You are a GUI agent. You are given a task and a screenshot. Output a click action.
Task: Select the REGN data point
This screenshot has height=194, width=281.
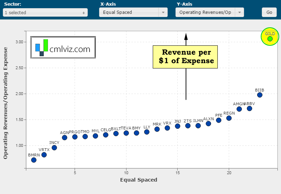pyautogui.click(x=229, y=118)
